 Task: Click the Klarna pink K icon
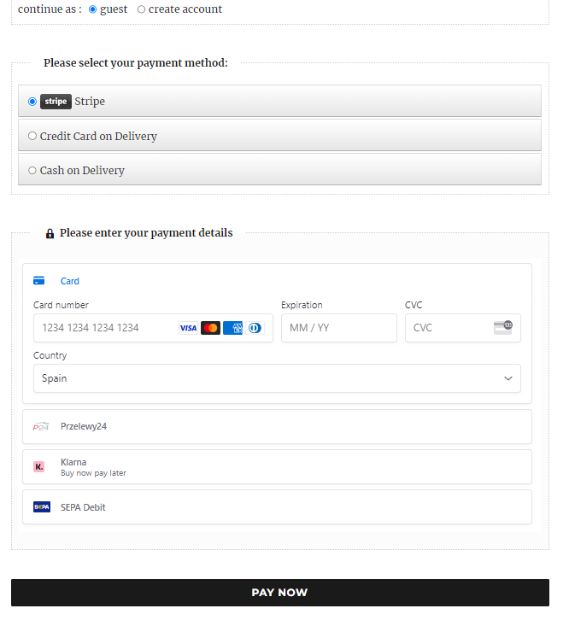[x=38, y=466]
